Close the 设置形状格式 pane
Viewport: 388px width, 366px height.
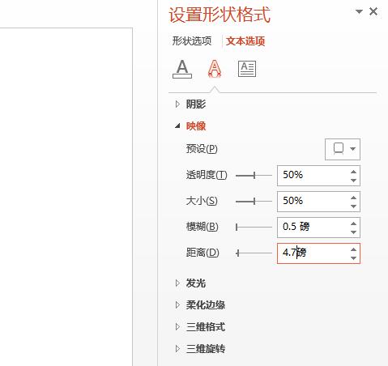373,11
